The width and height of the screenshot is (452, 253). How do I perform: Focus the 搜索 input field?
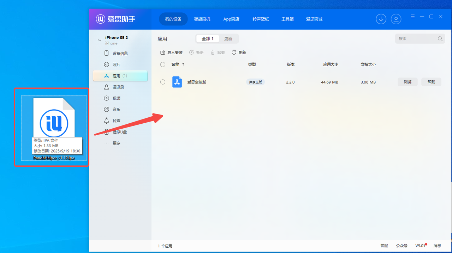click(417, 39)
